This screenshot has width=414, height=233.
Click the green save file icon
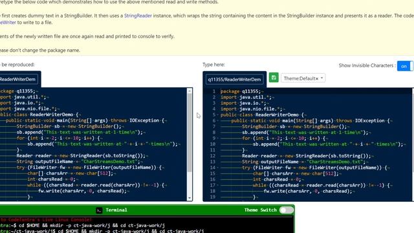(x=274, y=78)
